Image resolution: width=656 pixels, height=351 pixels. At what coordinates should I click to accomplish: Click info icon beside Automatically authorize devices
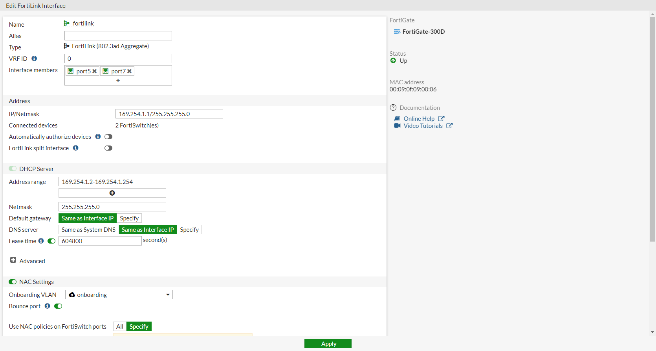click(98, 136)
